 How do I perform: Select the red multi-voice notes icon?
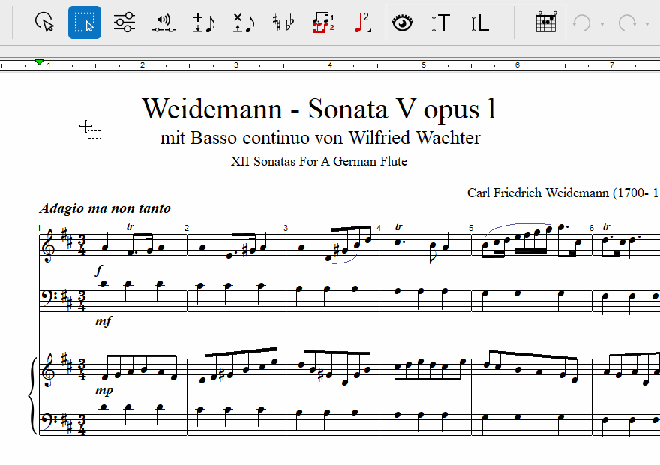(323, 22)
